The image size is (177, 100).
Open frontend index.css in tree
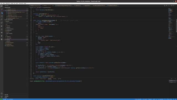(9, 37)
